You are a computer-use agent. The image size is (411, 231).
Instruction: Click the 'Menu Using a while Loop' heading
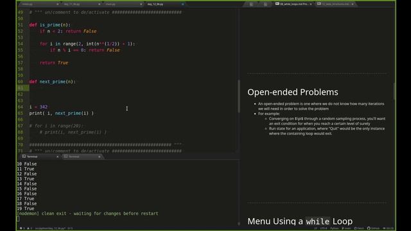pyautogui.click(x=300, y=221)
